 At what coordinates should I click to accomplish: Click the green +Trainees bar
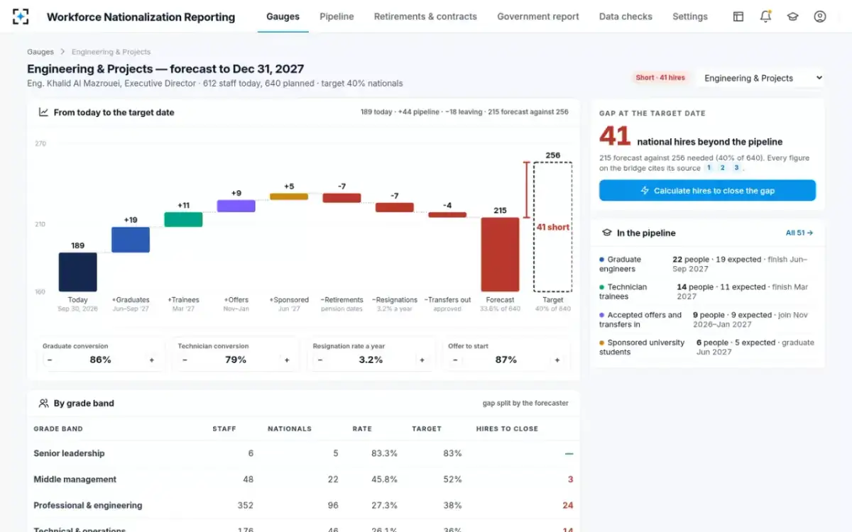click(x=183, y=219)
